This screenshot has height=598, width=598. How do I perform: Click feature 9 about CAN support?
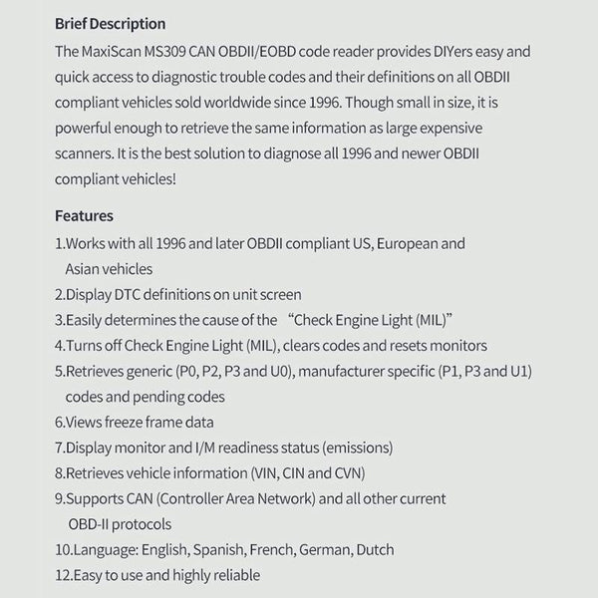coord(250,498)
